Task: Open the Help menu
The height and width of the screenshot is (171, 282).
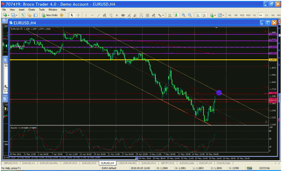Action: 63,9
